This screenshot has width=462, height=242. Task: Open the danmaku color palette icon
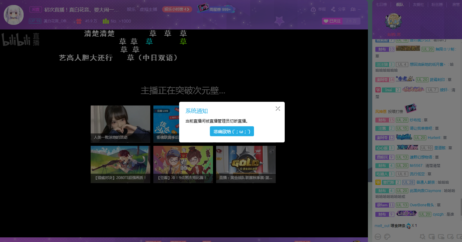(387, 237)
